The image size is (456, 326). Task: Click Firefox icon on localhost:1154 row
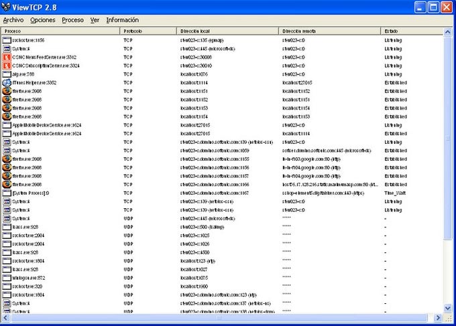[7, 116]
